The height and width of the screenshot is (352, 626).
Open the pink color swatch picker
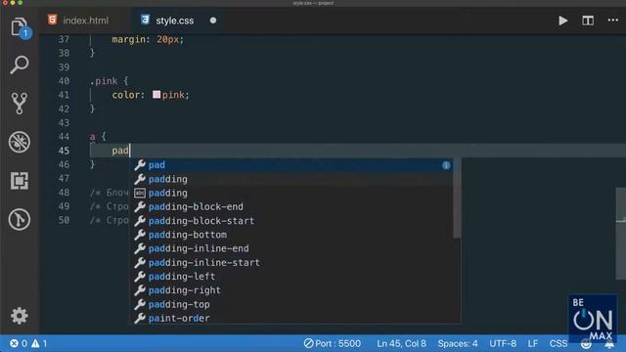click(156, 95)
